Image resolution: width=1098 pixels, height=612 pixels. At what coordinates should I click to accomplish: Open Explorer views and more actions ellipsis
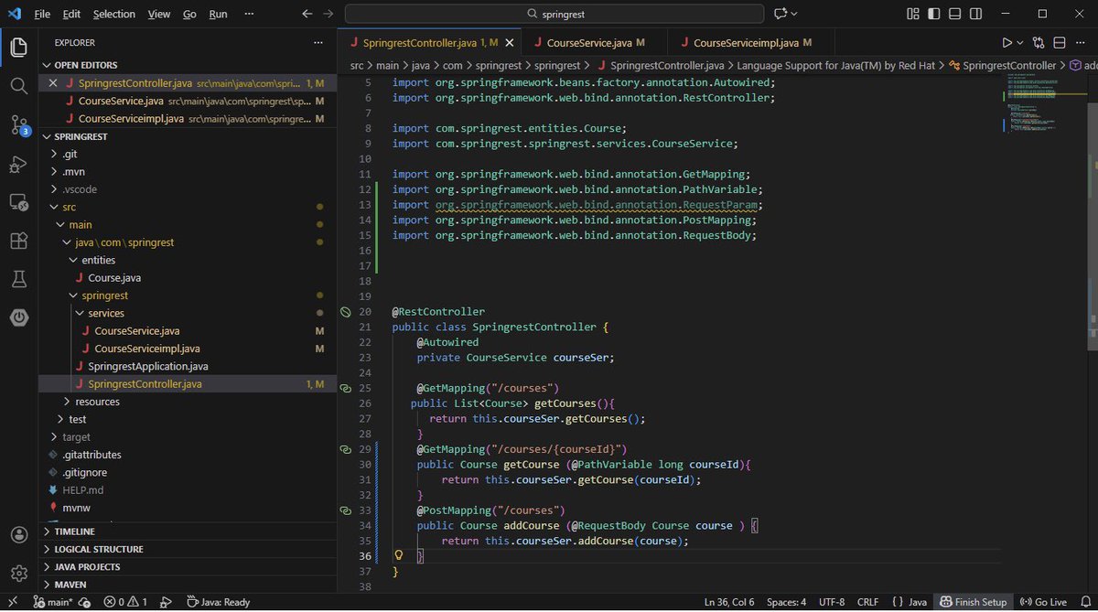[x=318, y=42]
